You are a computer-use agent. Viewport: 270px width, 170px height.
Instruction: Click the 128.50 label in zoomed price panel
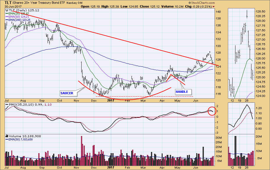pos(260,12)
